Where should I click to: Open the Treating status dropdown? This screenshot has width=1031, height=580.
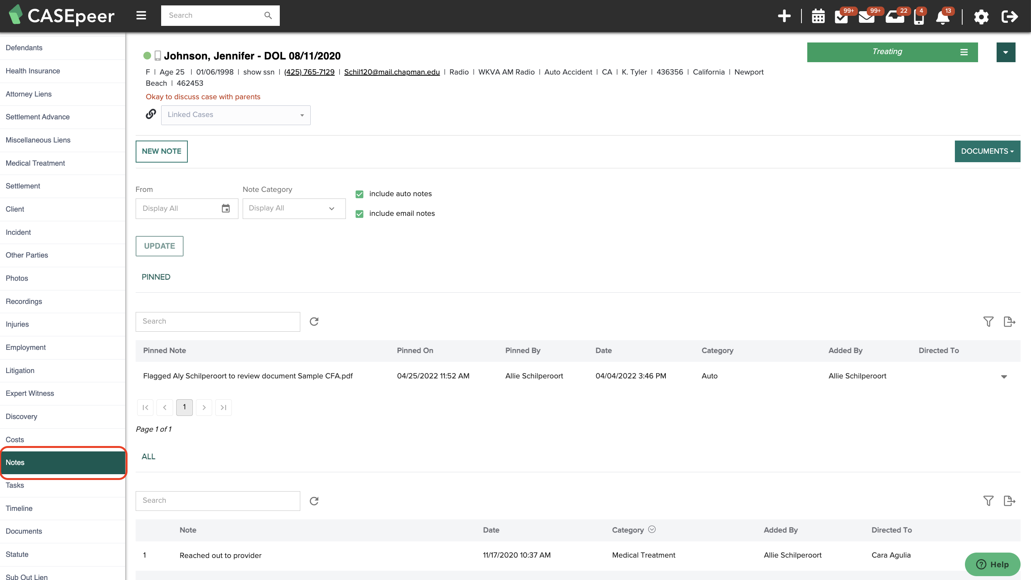coord(892,52)
